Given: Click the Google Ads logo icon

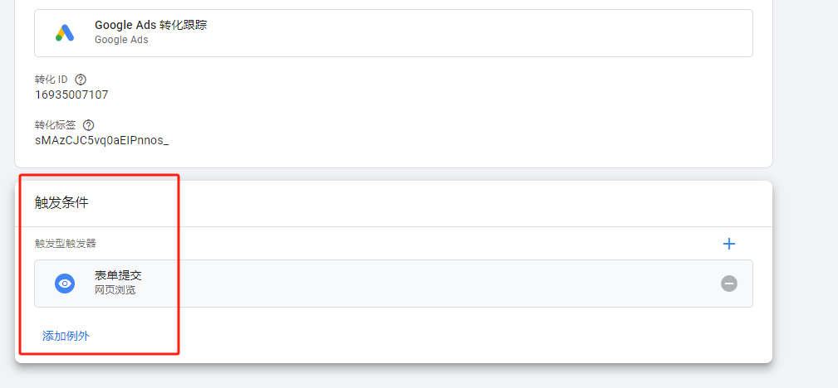Looking at the screenshot, I should [x=65, y=32].
